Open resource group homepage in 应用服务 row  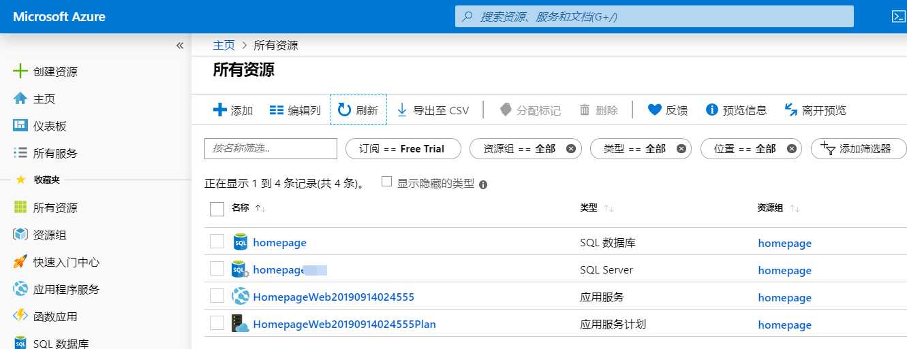(785, 297)
